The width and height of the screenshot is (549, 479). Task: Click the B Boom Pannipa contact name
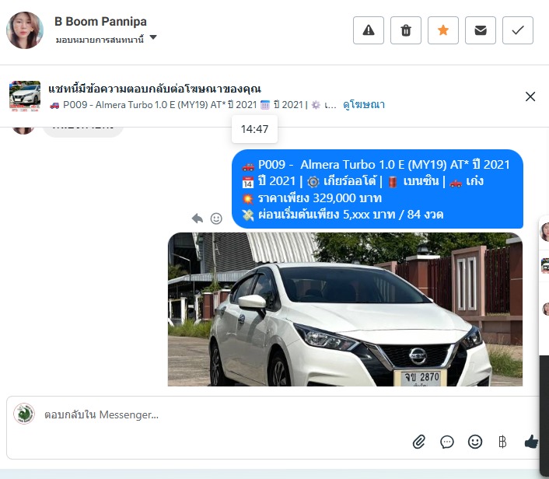click(x=100, y=21)
